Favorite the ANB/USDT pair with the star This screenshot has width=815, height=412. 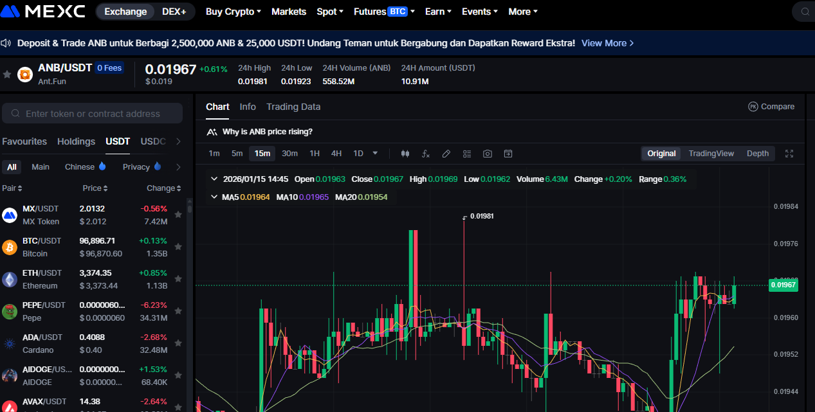point(7,75)
